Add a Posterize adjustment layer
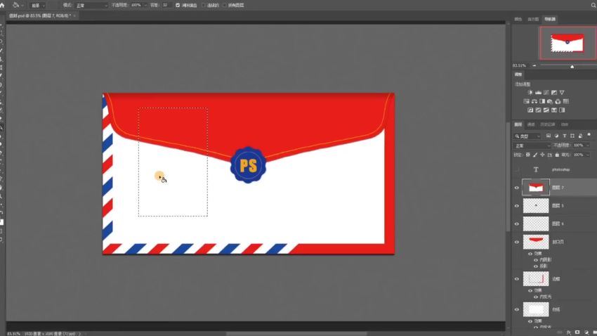The width and height of the screenshot is (597, 336). (538, 110)
